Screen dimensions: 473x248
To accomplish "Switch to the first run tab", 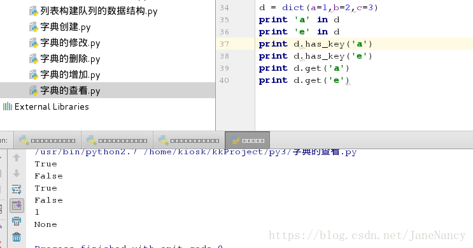I will (x=47, y=140).
